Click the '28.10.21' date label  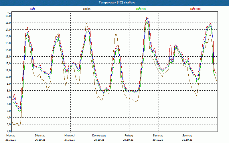(x=99, y=140)
